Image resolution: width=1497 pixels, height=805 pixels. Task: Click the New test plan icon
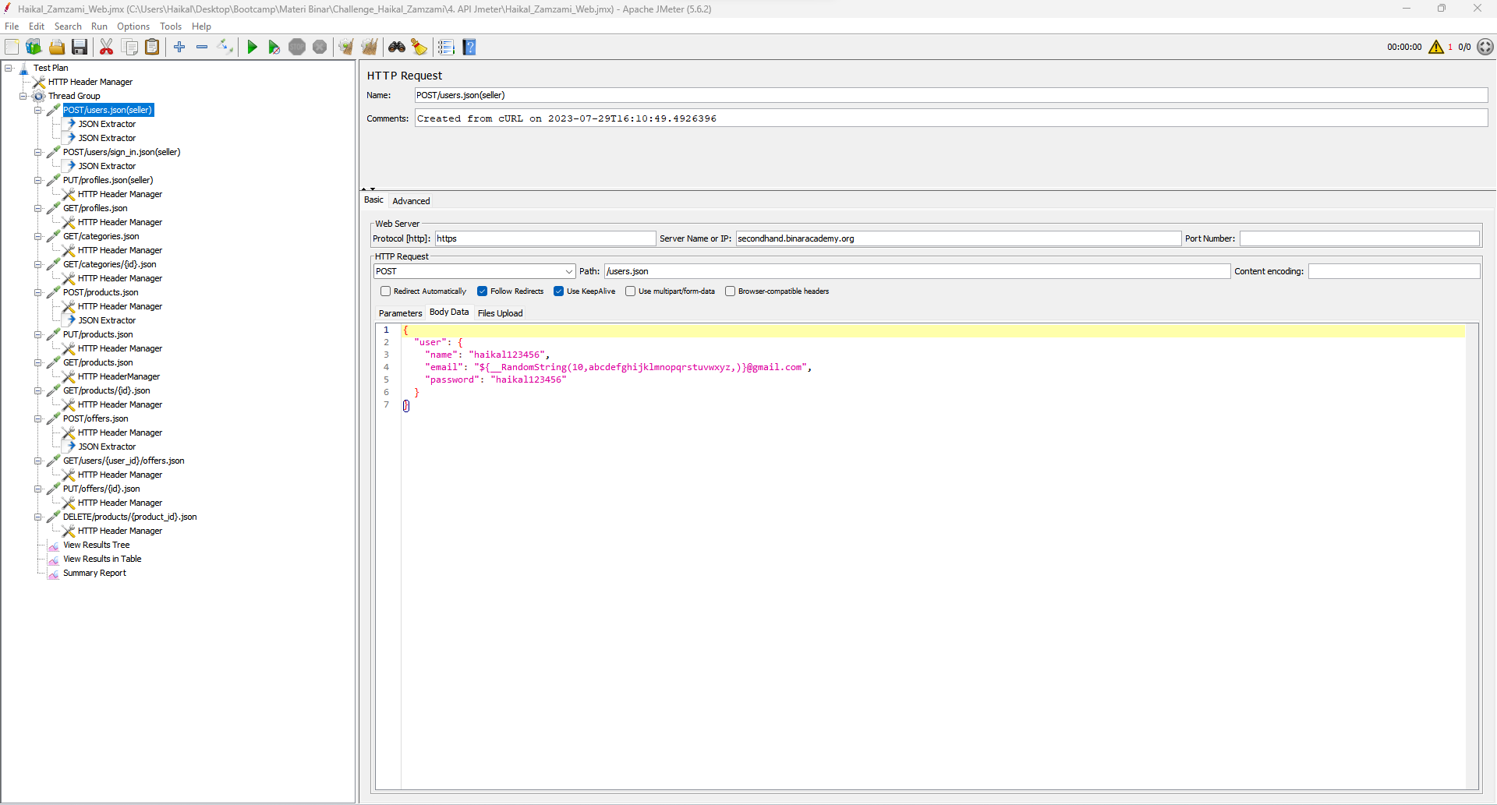[x=12, y=48]
